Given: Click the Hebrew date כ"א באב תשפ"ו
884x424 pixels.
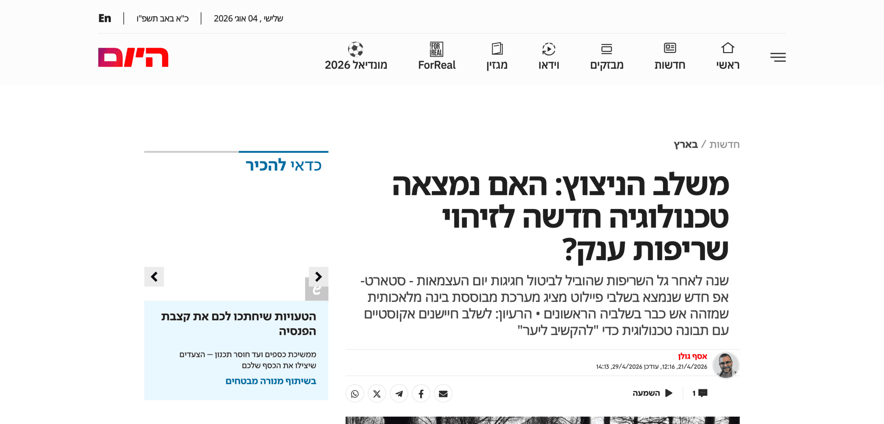Looking at the screenshot, I should coord(162,18).
